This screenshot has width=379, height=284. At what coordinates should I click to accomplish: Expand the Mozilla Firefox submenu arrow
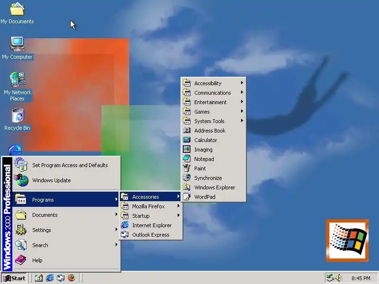coord(179,206)
